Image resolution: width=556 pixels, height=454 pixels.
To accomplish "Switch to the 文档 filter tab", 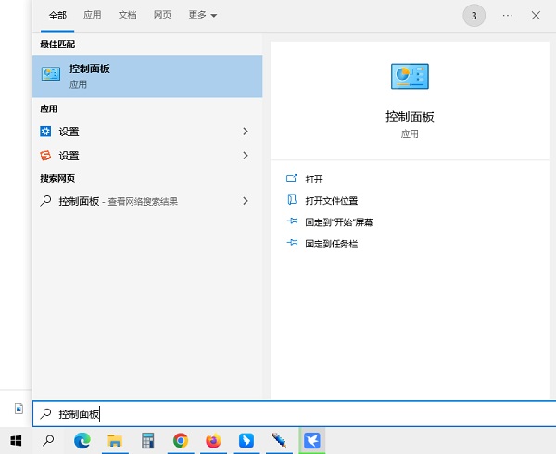I will coord(128,16).
